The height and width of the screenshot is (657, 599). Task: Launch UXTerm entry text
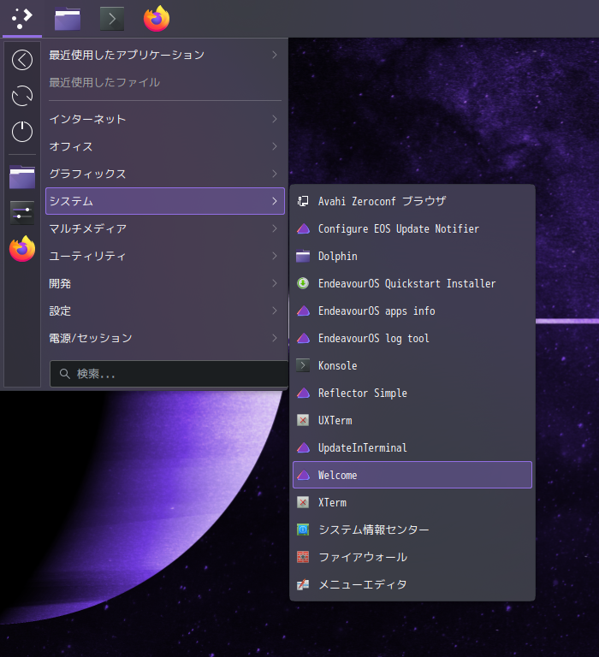pos(335,420)
